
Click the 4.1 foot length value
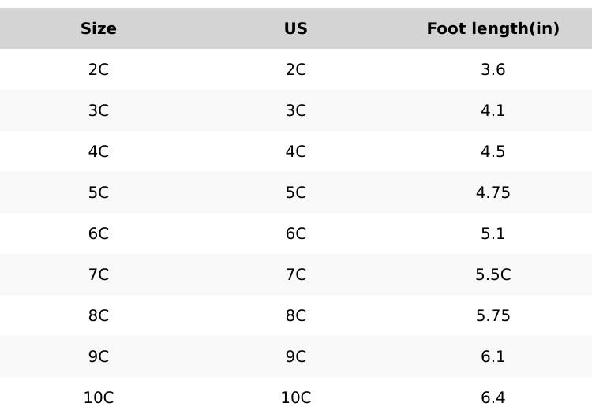click(493, 110)
